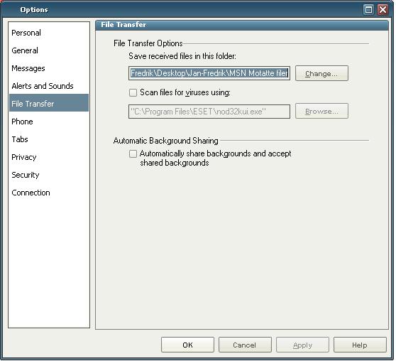
Task: Dismiss the dialog with Cancel
Action: click(x=245, y=345)
